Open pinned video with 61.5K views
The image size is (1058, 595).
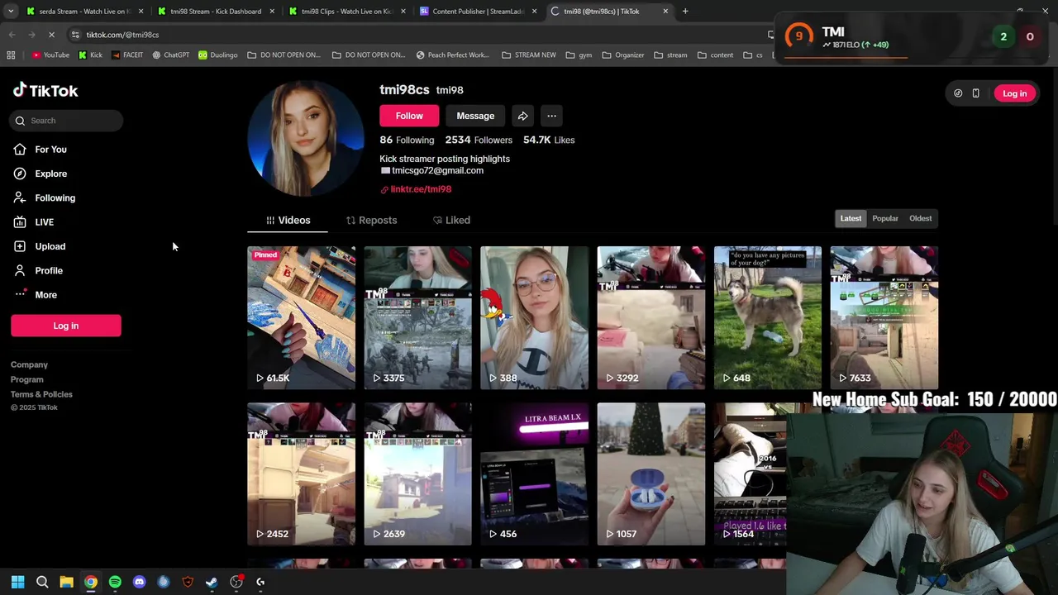(x=301, y=317)
